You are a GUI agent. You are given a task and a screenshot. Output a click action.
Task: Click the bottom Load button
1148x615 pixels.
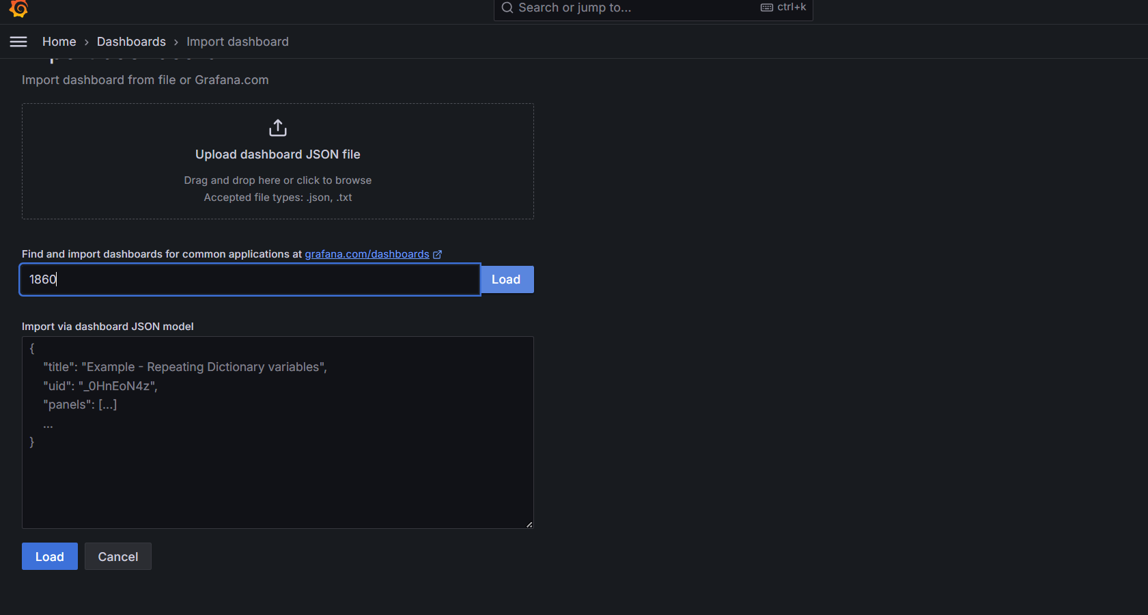[x=50, y=556]
